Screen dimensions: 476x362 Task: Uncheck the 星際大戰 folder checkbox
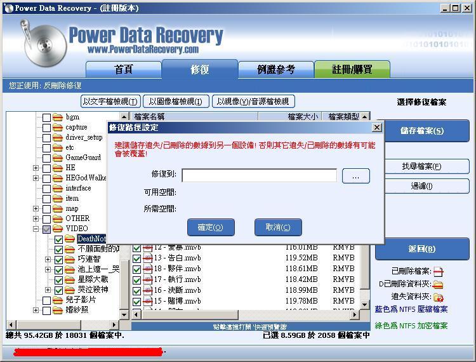click(x=58, y=279)
